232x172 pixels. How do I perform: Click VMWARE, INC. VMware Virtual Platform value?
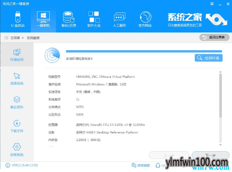click(105, 77)
